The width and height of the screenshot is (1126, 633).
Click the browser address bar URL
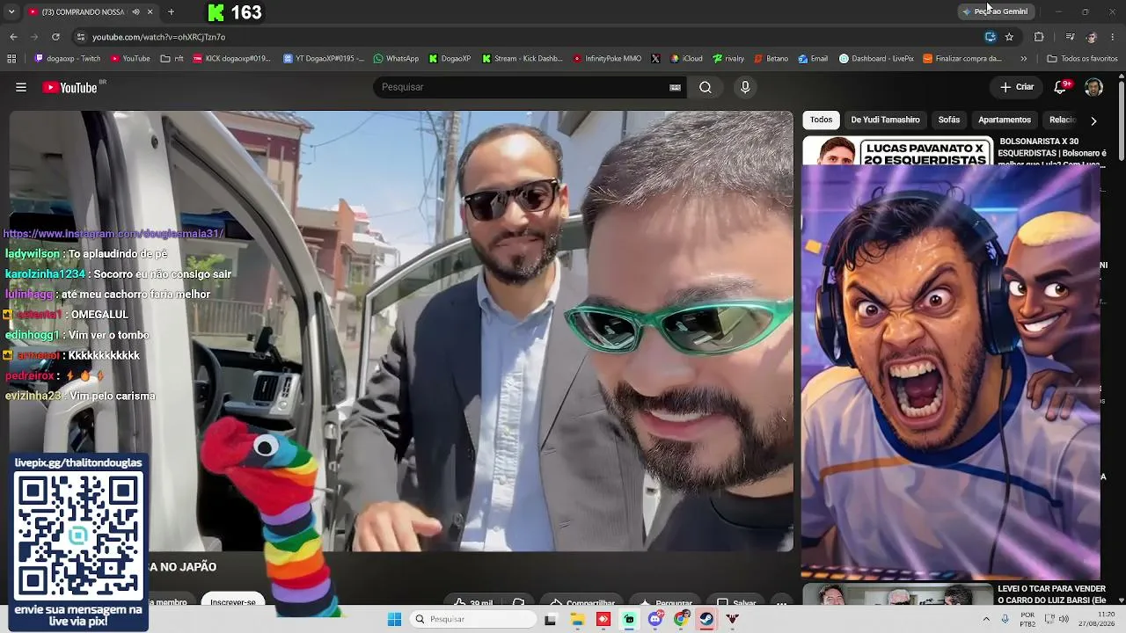click(x=158, y=37)
